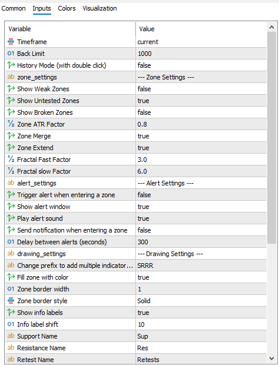Edit the Resistance Name value Res
279x365 pixels.
click(201, 348)
